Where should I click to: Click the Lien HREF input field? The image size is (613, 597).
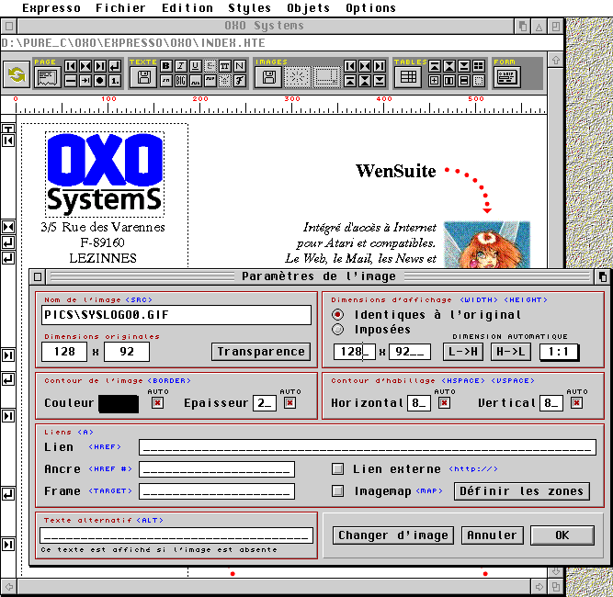[x=367, y=447]
